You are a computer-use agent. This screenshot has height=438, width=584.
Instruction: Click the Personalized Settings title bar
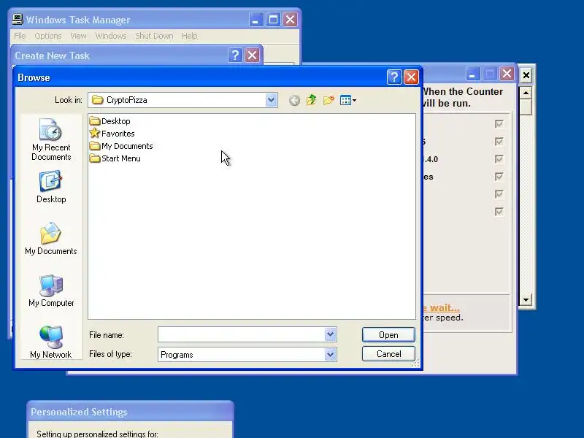(x=131, y=412)
